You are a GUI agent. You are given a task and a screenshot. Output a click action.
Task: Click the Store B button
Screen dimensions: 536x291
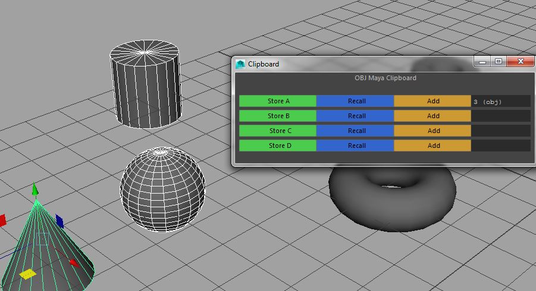coord(278,116)
